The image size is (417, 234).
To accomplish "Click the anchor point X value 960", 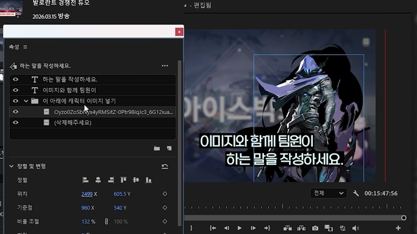I will [x=86, y=208].
